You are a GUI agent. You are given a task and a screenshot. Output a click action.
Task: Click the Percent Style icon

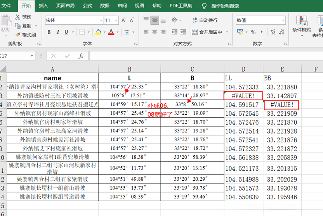tap(253, 32)
